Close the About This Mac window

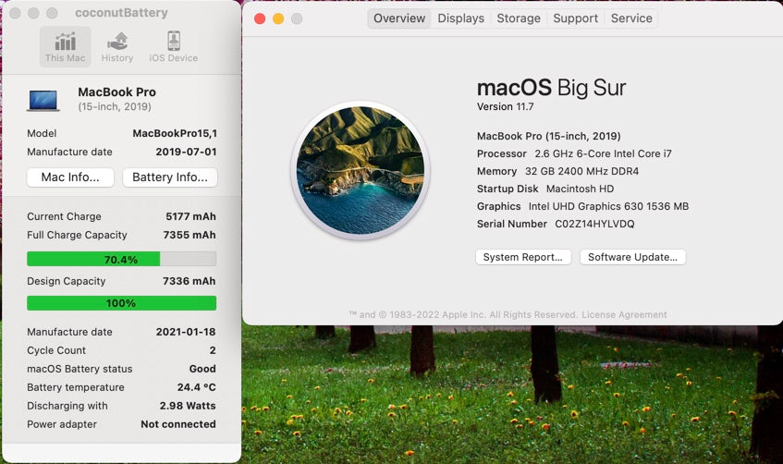(x=260, y=18)
